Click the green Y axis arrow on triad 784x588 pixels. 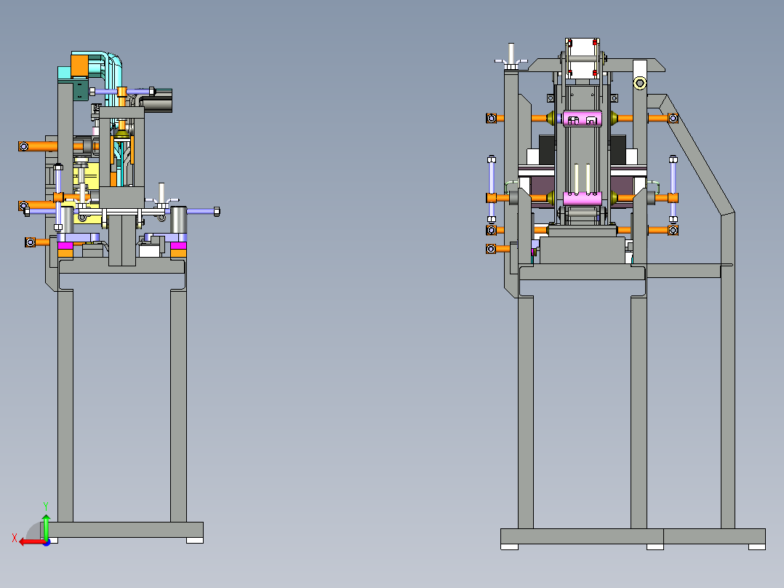(x=46, y=526)
